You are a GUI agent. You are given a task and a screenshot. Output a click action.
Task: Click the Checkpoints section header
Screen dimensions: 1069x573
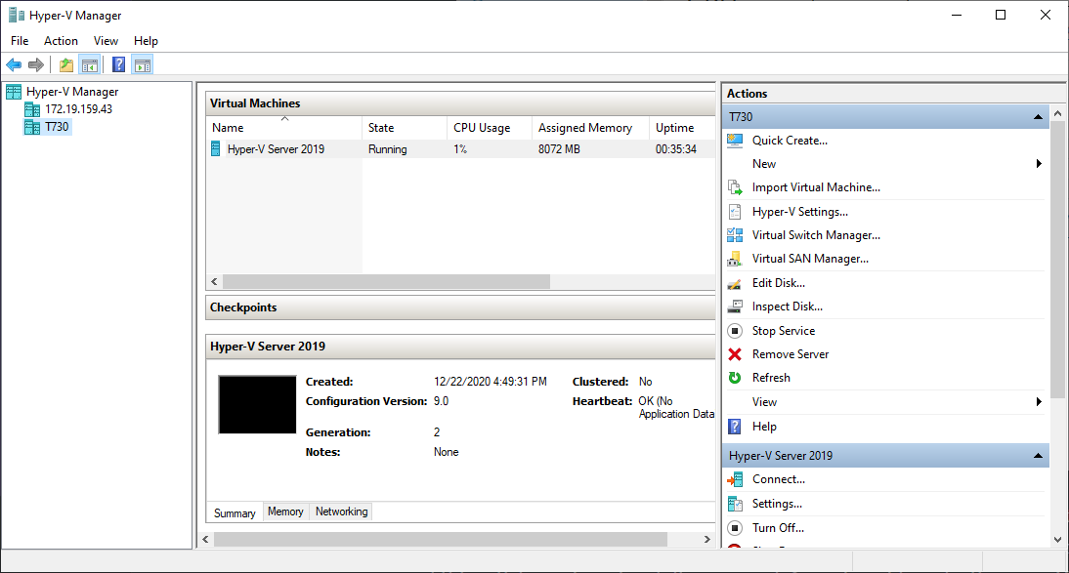click(460, 307)
